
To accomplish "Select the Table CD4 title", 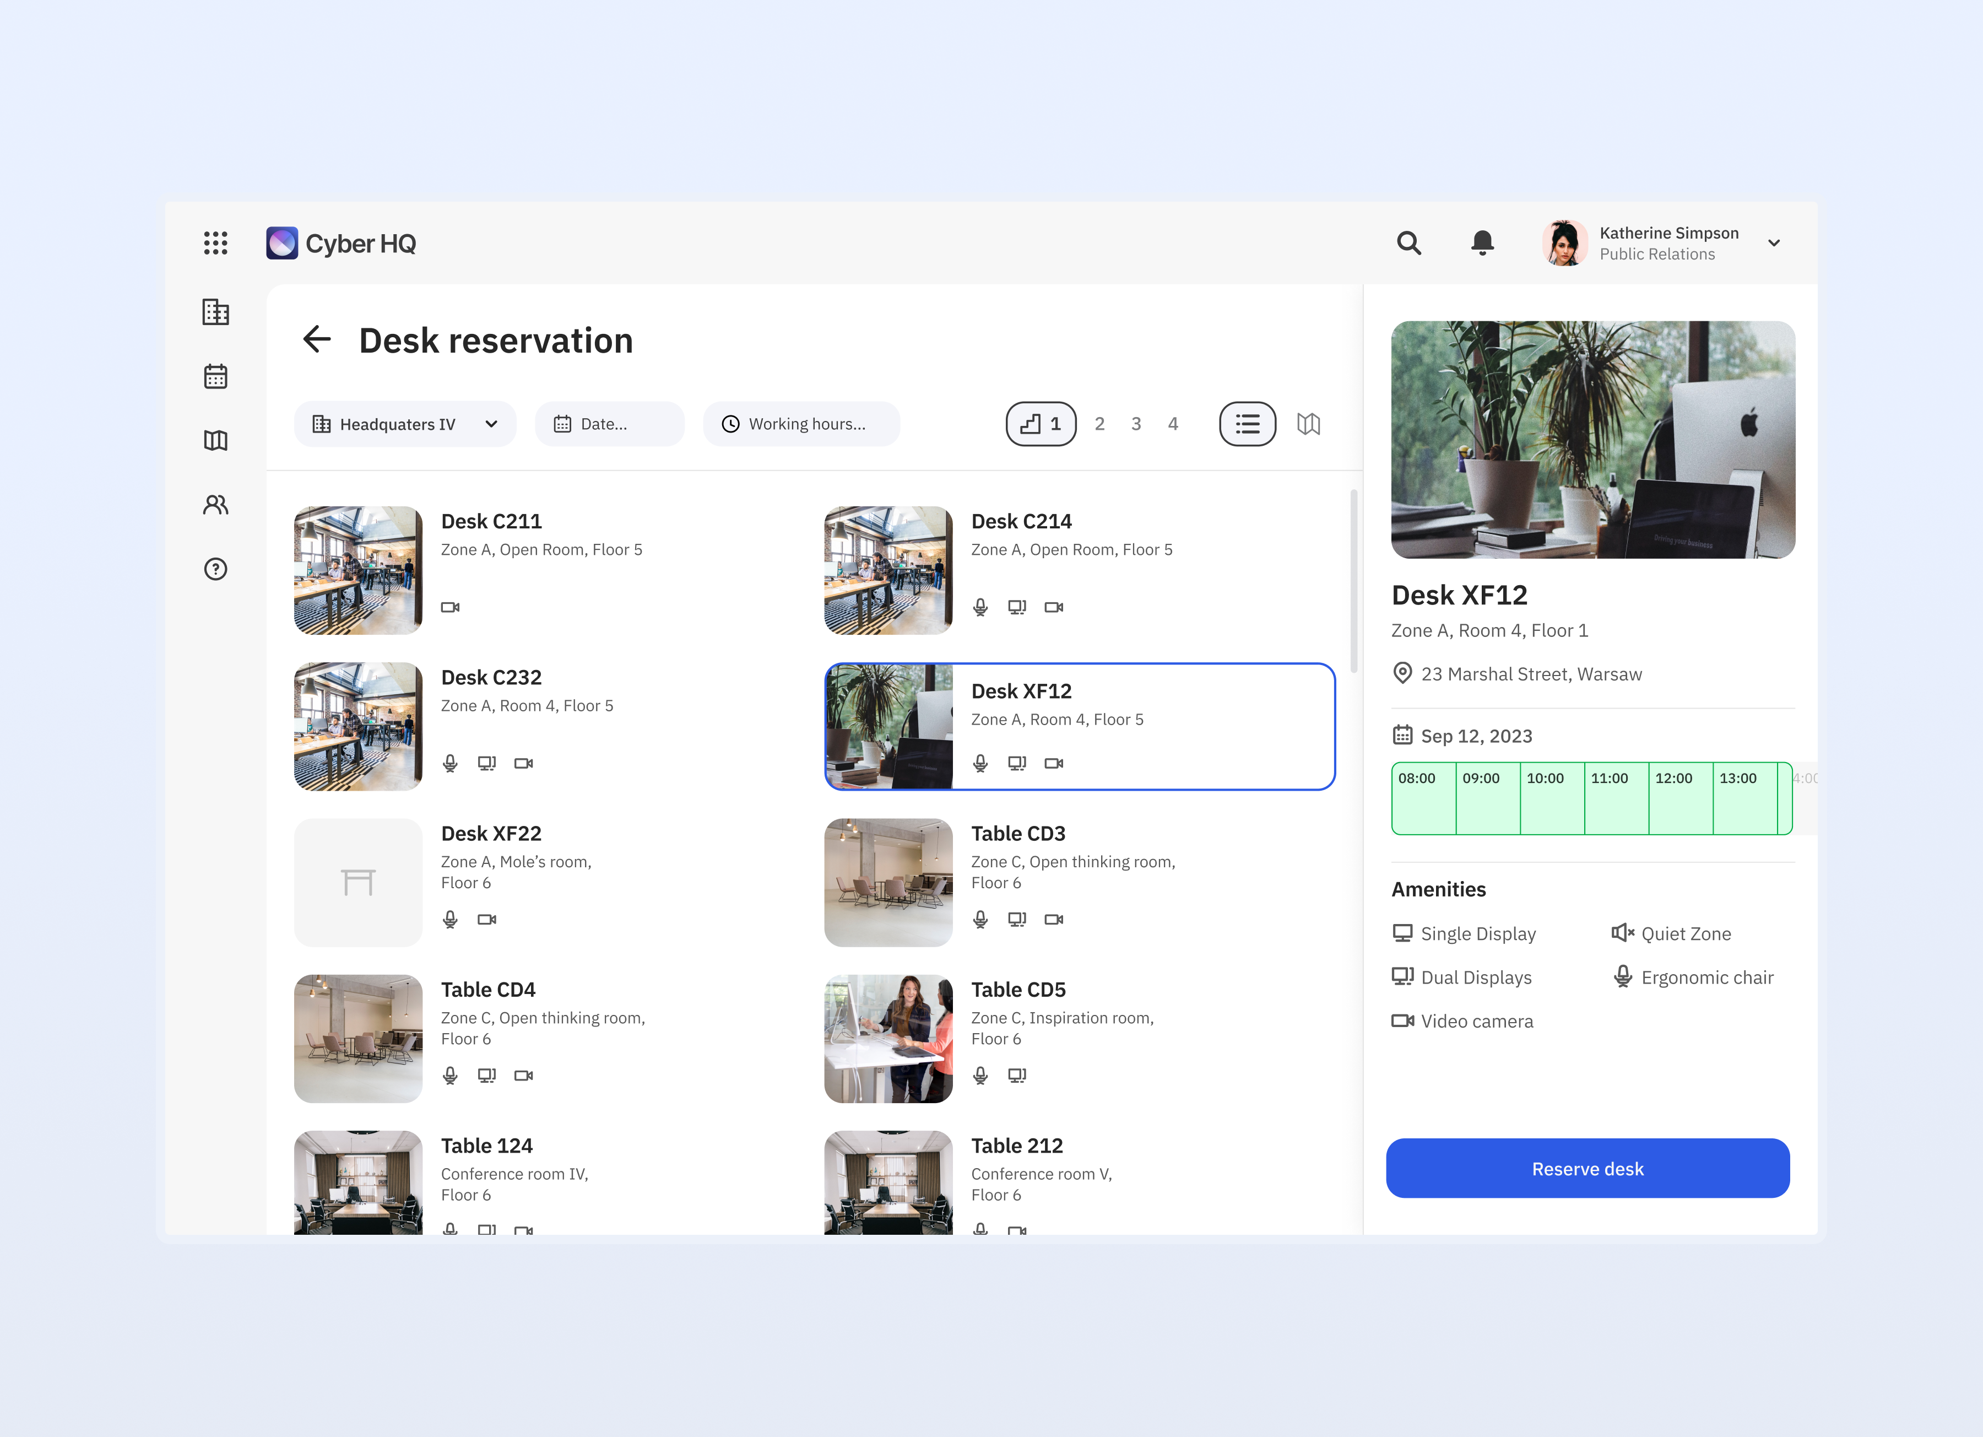I will pyautogui.click(x=488, y=990).
